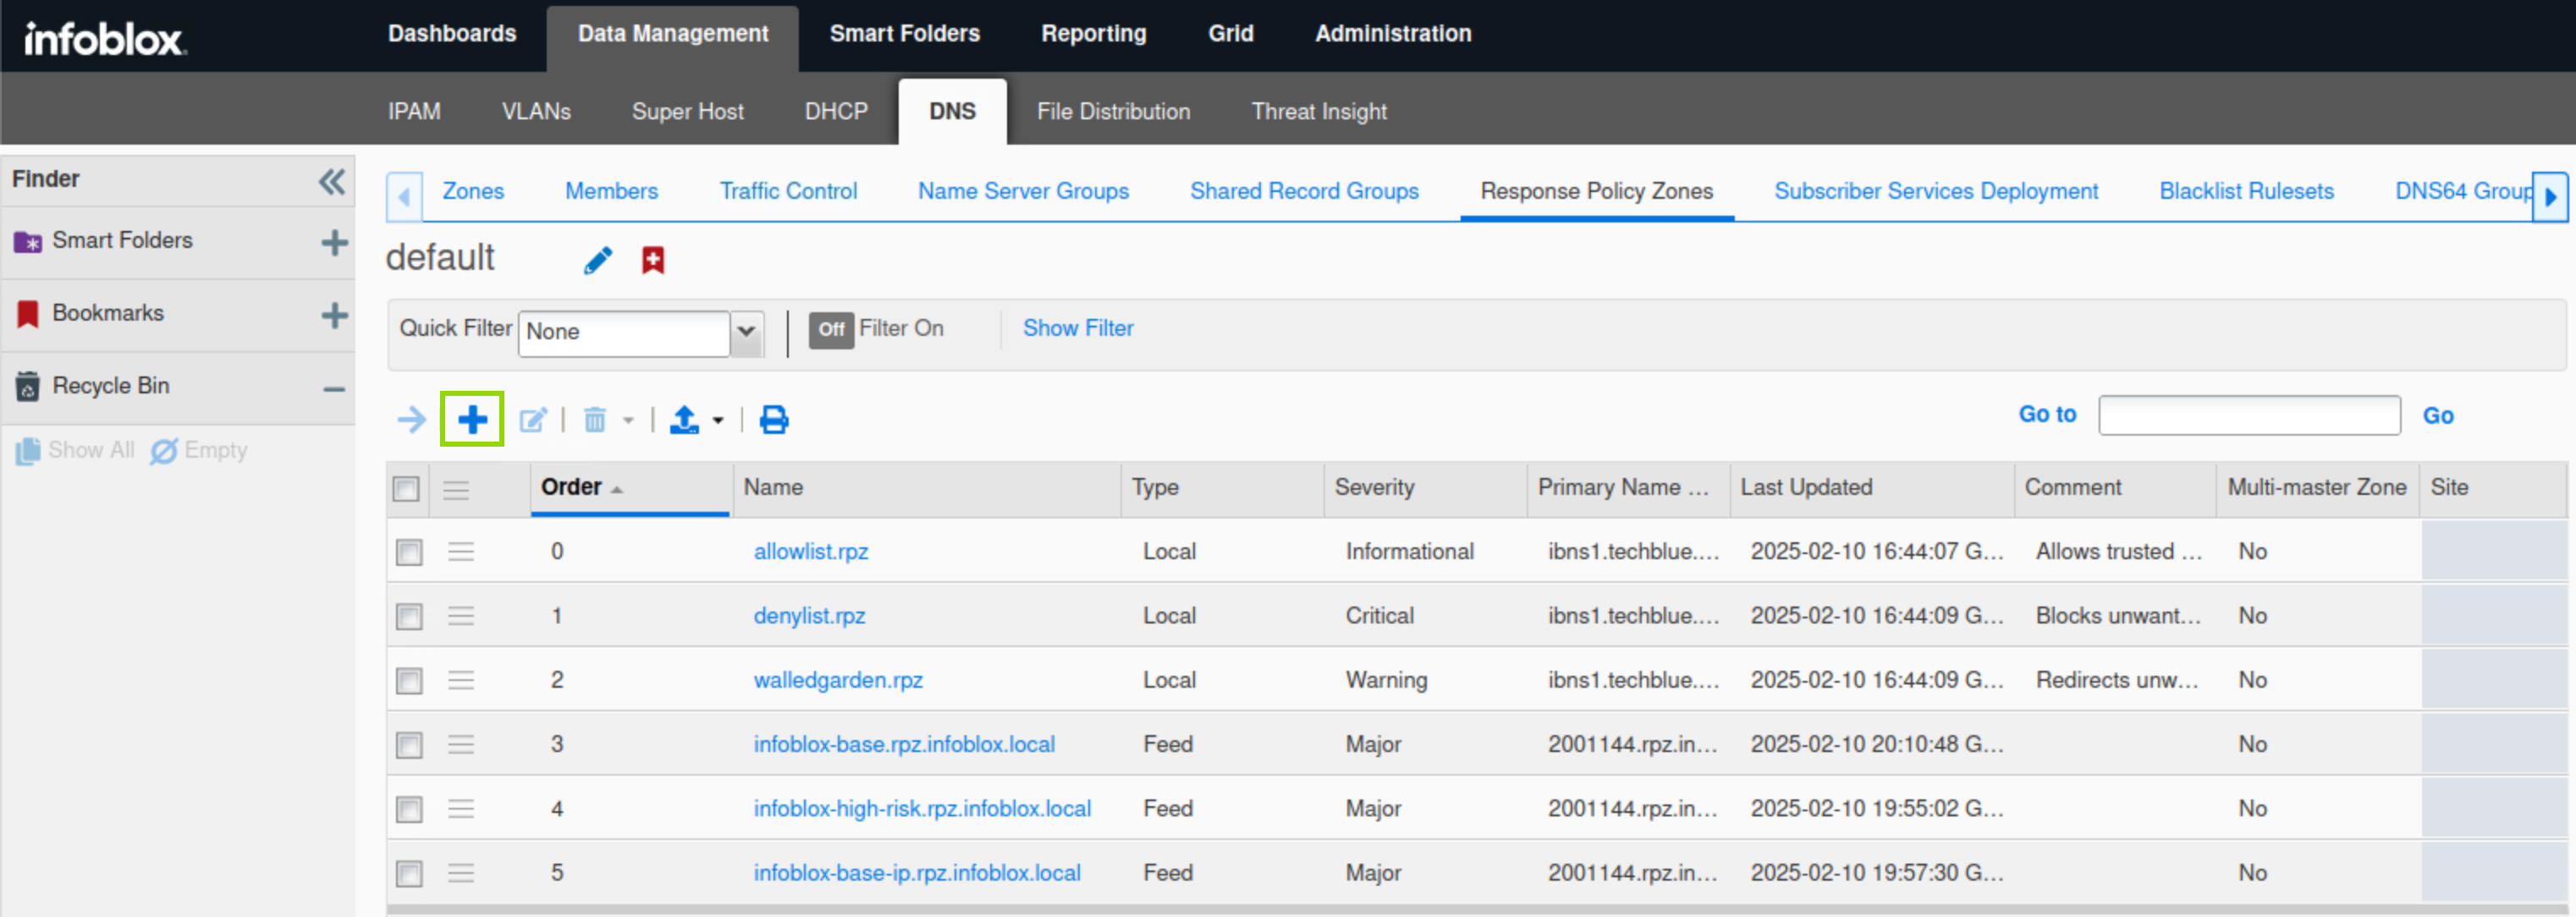Collapse the Recycle Bin section
Viewport: 2576px width, 917px height.
pyautogui.click(x=334, y=388)
